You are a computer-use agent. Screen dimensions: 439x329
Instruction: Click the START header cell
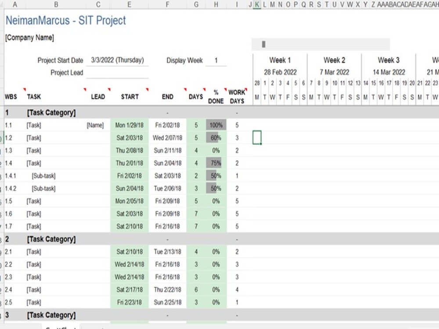coord(130,97)
